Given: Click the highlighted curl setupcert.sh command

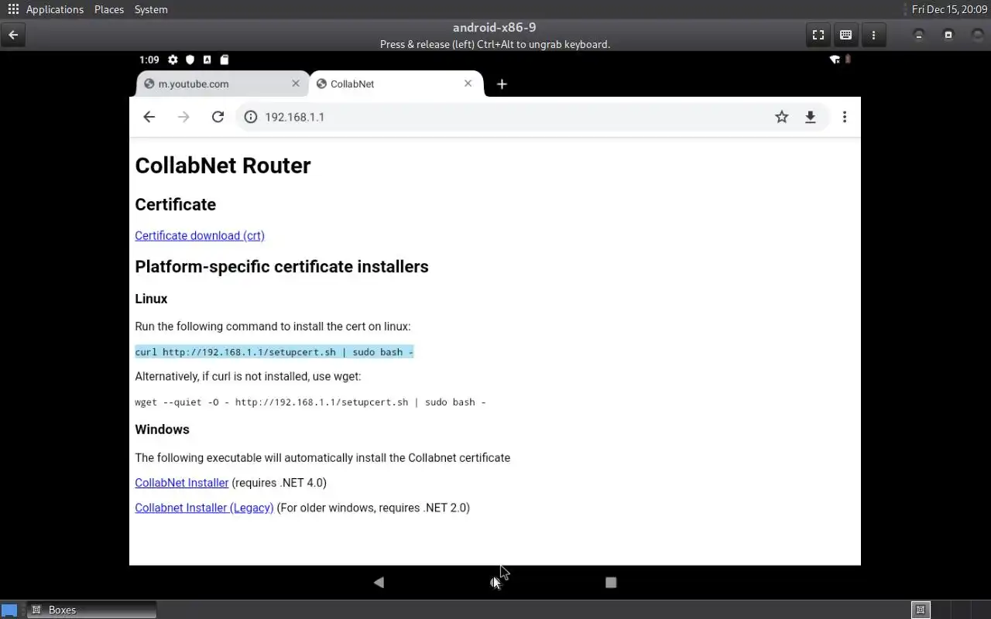Looking at the screenshot, I should pyautogui.click(x=274, y=352).
